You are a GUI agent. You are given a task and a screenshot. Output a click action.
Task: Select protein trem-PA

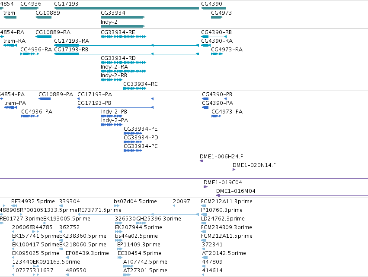pos(10,107)
